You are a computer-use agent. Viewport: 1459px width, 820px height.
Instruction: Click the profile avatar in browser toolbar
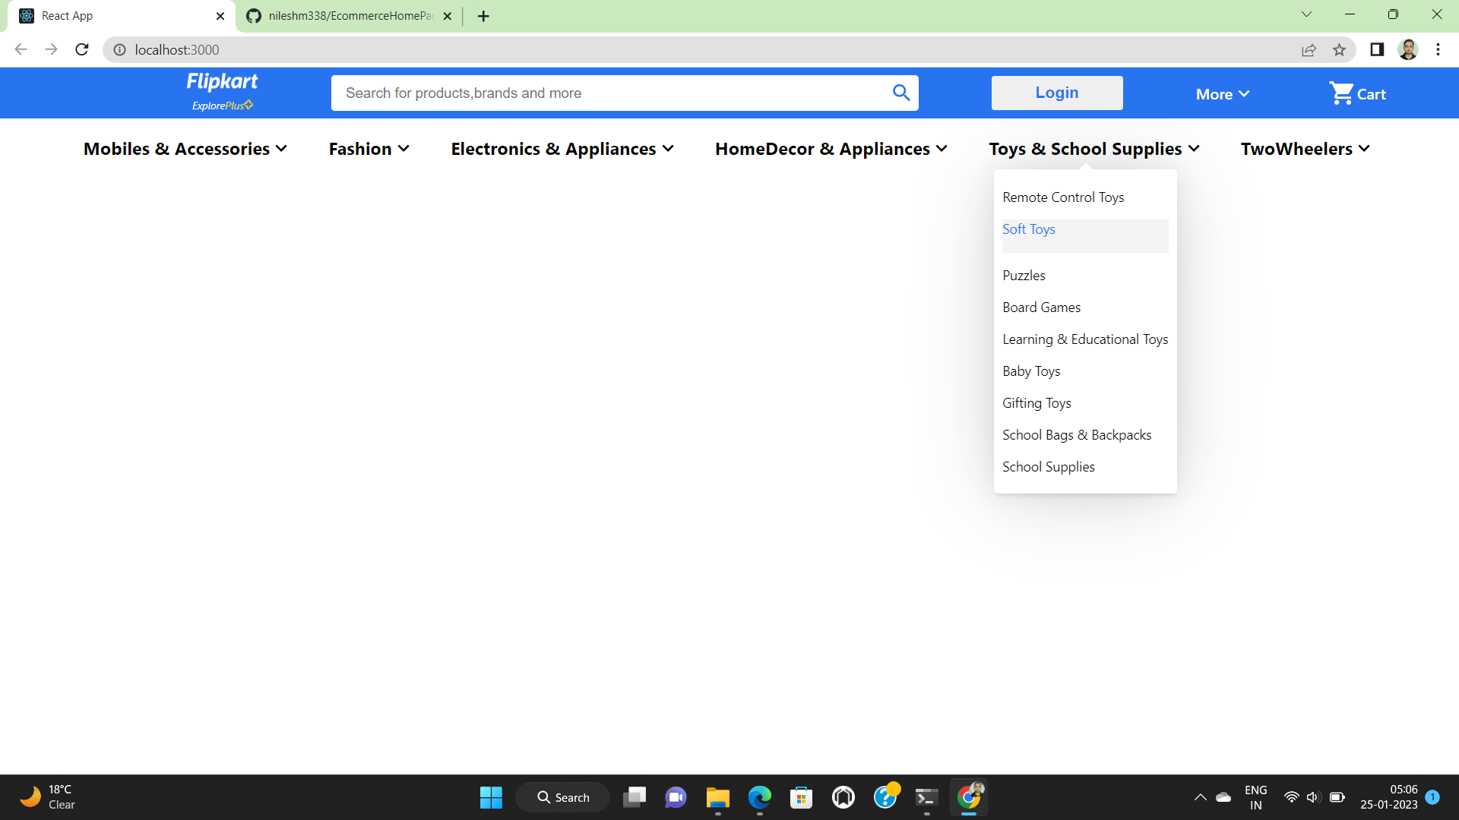[x=1408, y=49]
